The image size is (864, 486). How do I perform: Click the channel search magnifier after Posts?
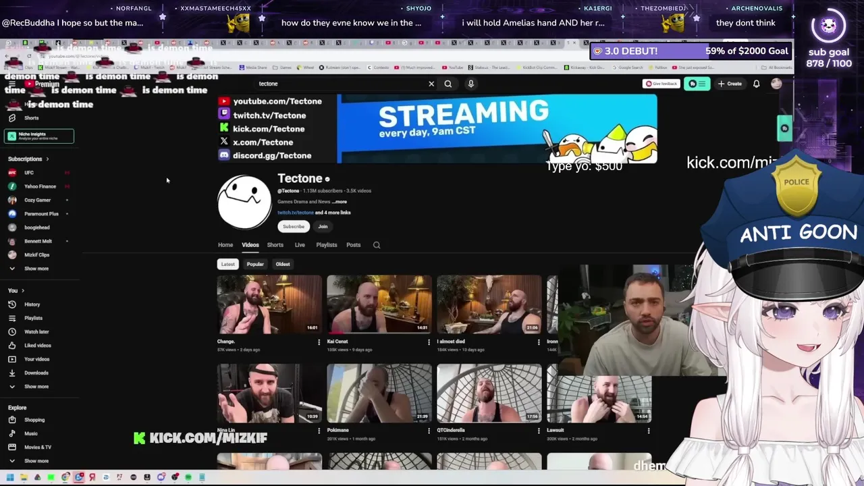[x=377, y=245]
